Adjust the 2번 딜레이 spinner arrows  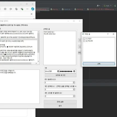point(74,83)
